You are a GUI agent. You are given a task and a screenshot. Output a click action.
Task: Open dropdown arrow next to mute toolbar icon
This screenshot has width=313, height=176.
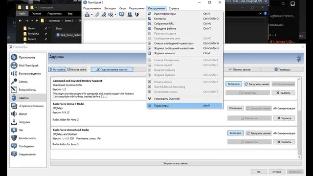pyautogui.click(x=115, y=14)
